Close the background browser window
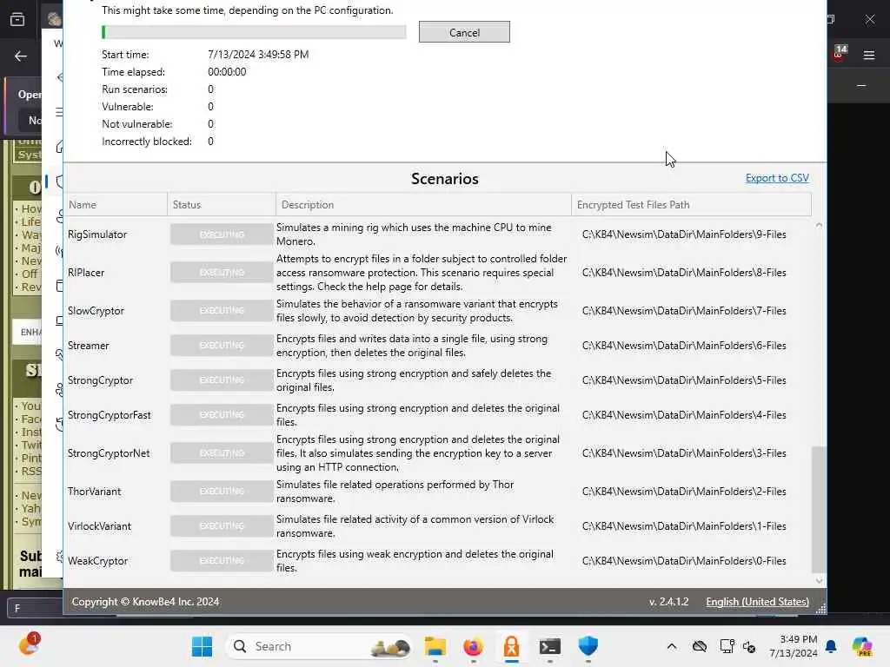 869,19
